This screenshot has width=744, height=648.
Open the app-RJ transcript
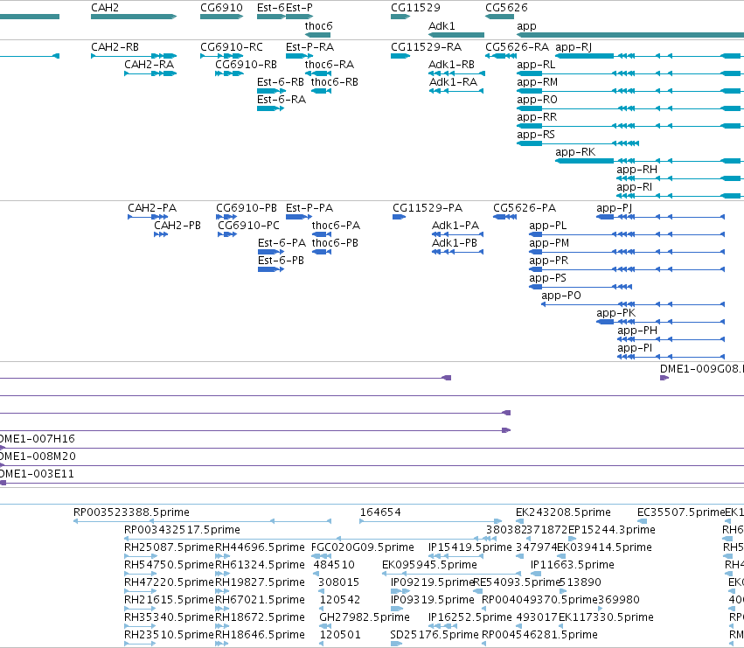650,56
